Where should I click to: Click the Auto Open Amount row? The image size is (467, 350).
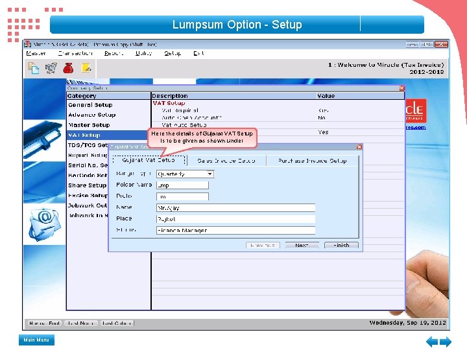[278, 117]
